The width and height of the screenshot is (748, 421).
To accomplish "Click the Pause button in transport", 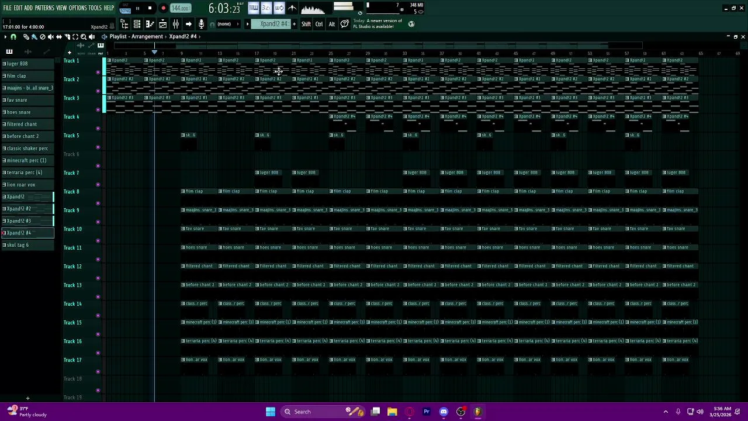I will click(x=137, y=9).
